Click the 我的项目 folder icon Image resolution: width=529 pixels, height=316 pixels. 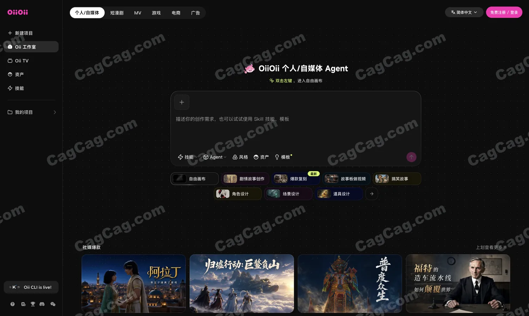click(10, 112)
